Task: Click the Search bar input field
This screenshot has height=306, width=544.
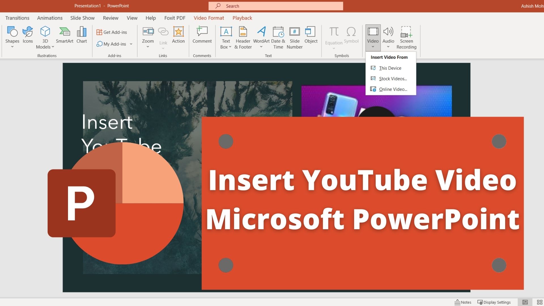Action: [x=276, y=6]
